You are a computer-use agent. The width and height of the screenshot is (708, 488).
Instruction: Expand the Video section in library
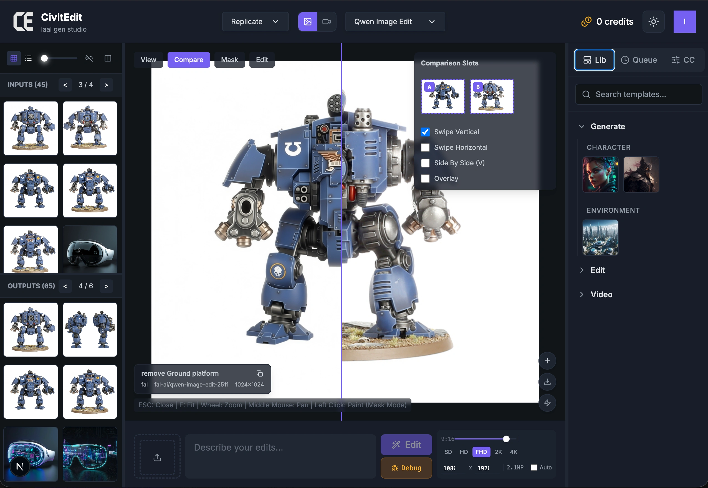click(601, 294)
